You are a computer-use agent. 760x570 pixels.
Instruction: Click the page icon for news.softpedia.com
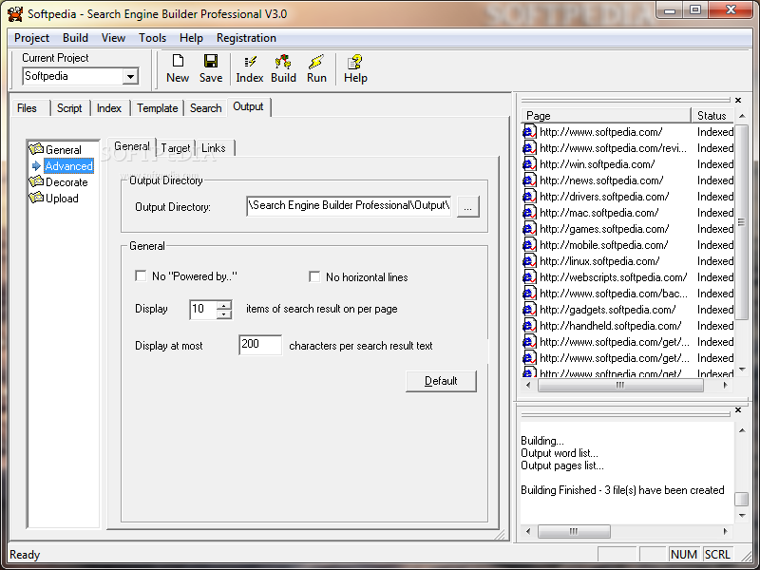point(529,180)
